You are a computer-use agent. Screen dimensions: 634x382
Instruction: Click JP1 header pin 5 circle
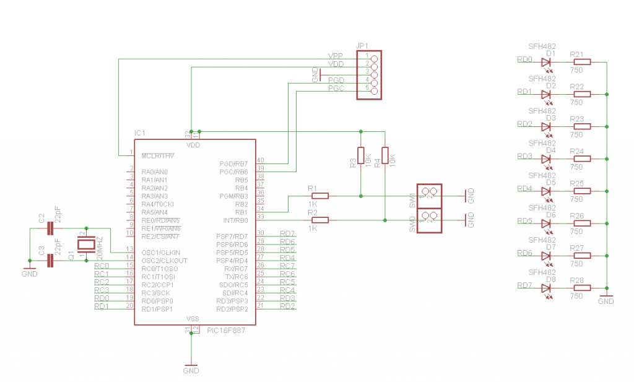pos(374,92)
